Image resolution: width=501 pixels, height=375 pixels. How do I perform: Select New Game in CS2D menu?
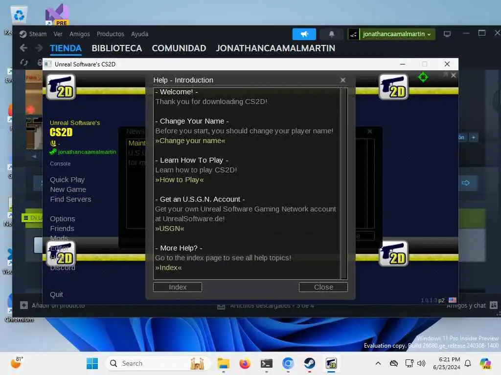(x=68, y=189)
